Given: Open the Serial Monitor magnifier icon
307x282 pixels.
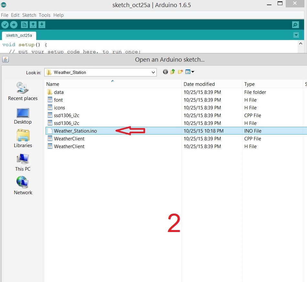Looking at the screenshot, I should coord(295,25).
